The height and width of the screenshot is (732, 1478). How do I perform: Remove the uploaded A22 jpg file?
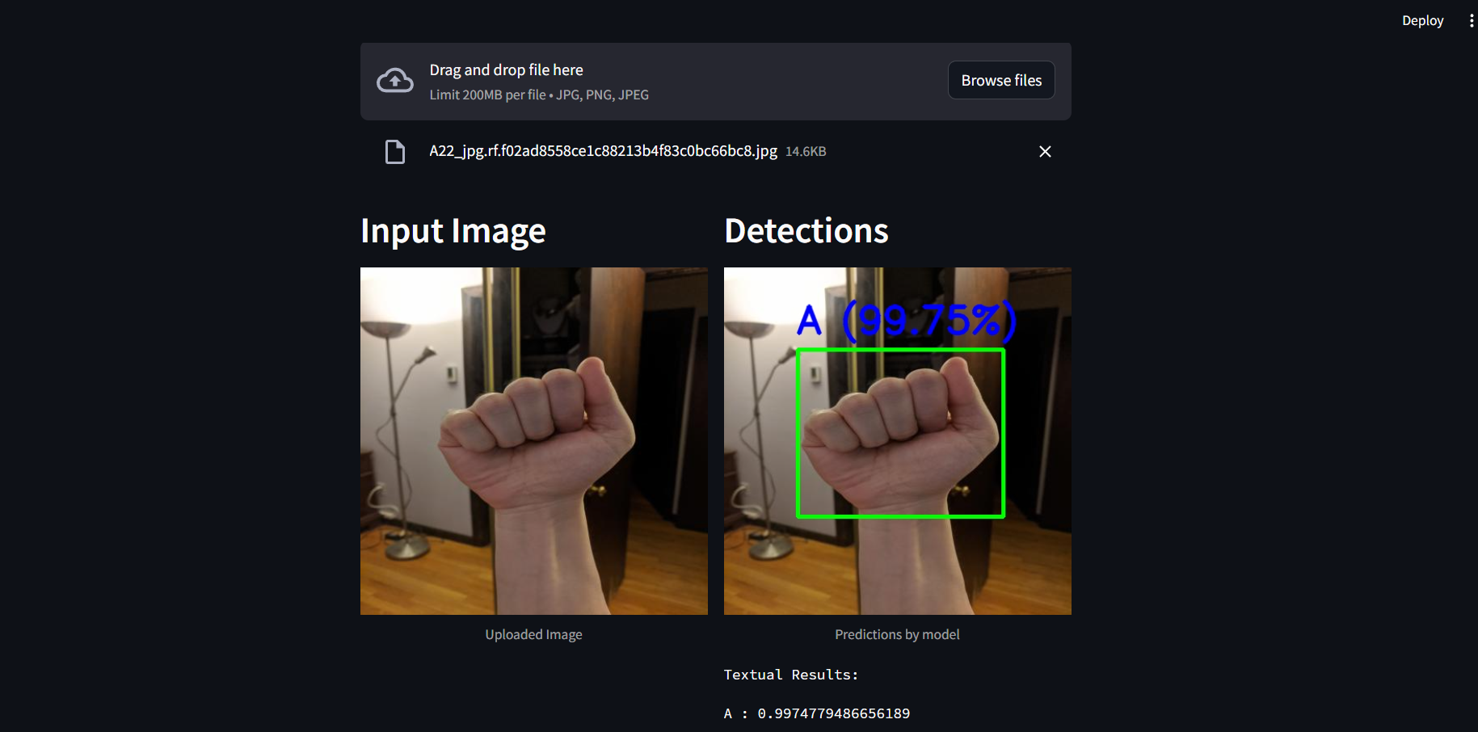click(1045, 151)
